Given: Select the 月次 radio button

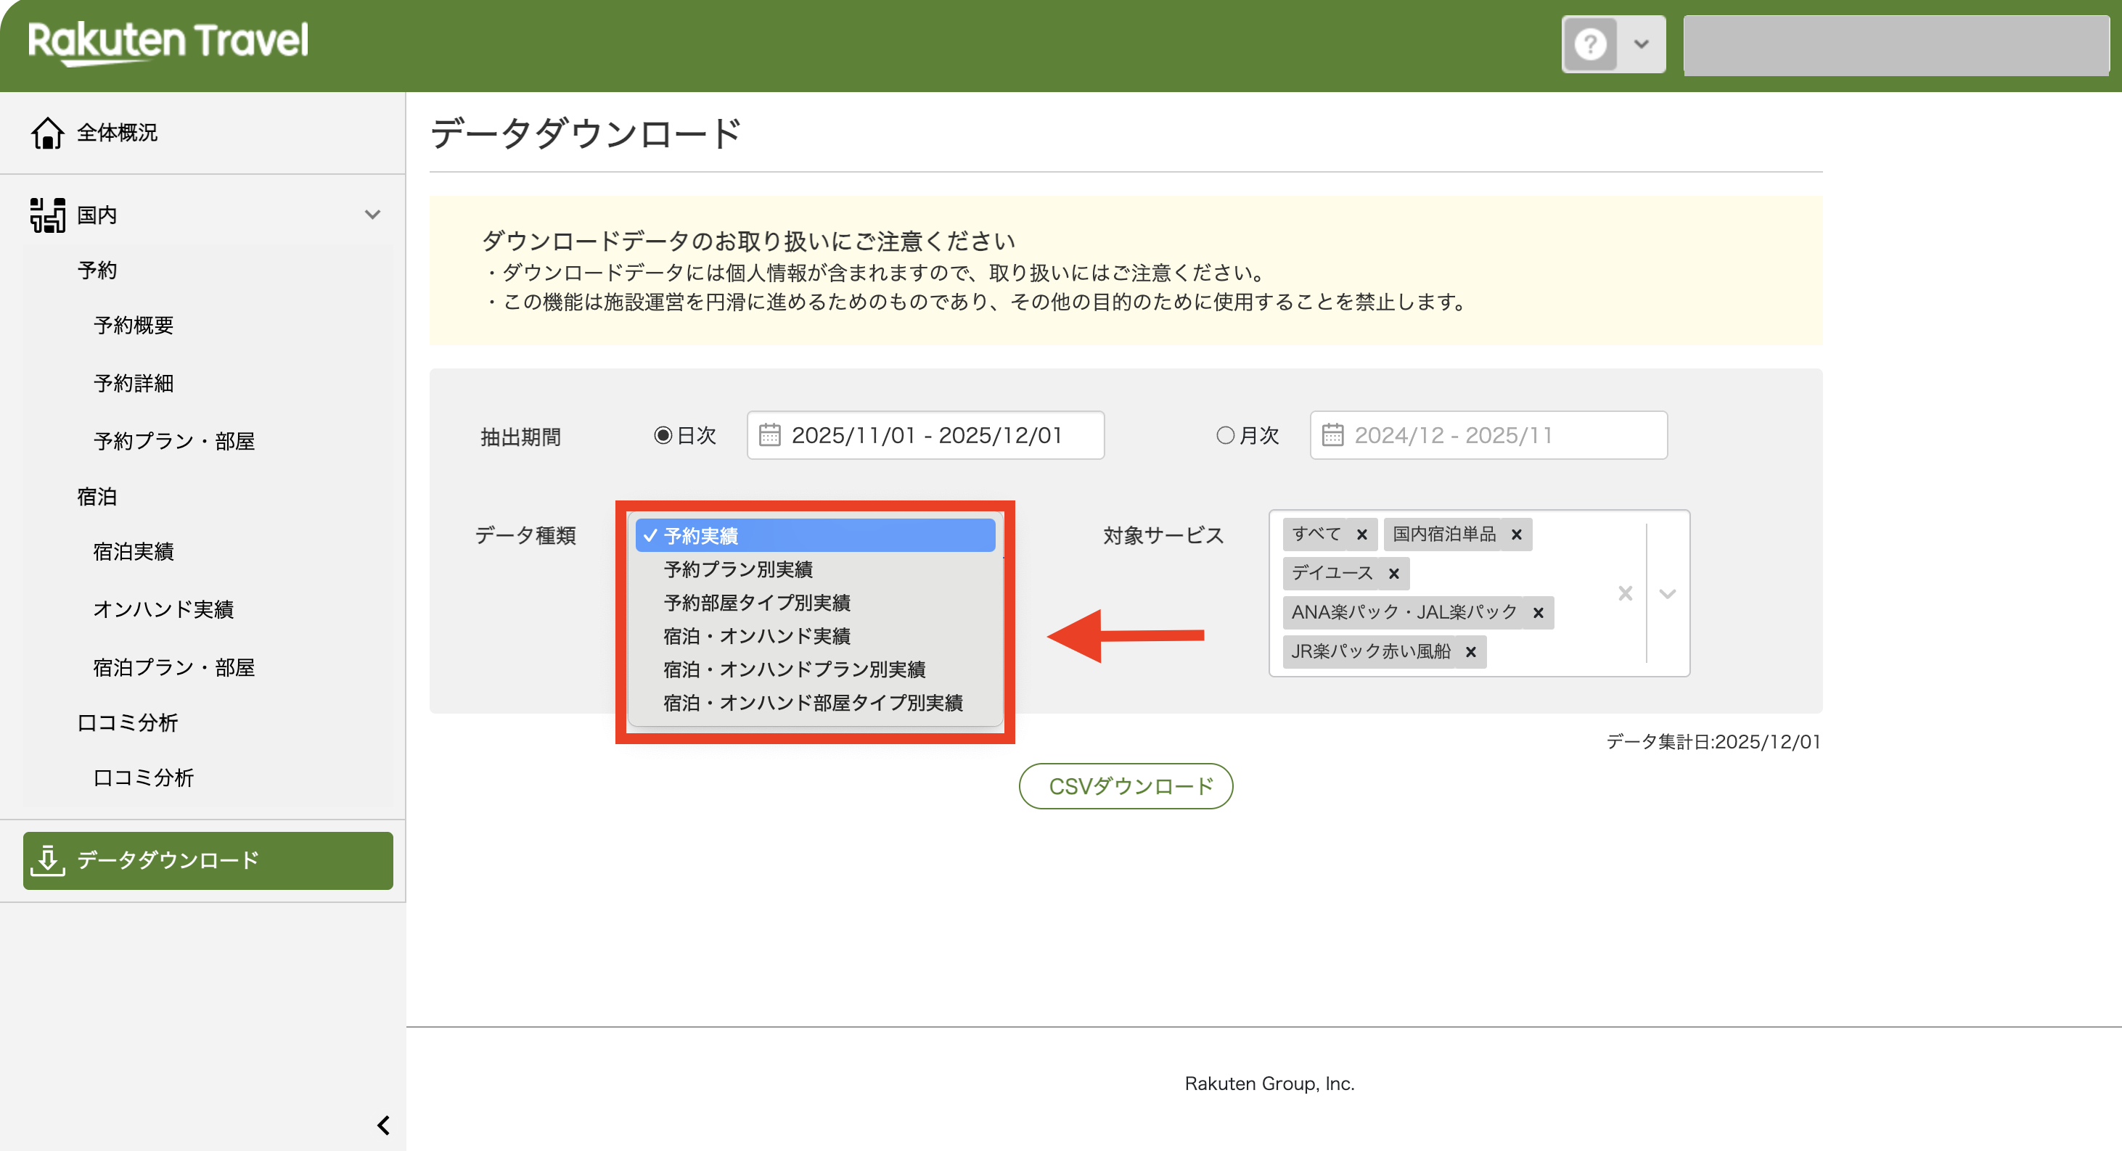Looking at the screenshot, I should tap(1225, 434).
